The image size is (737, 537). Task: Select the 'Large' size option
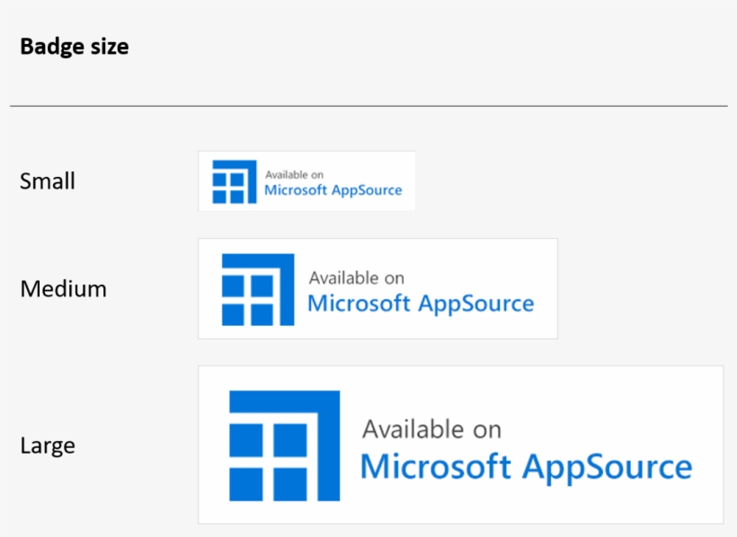click(48, 445)
